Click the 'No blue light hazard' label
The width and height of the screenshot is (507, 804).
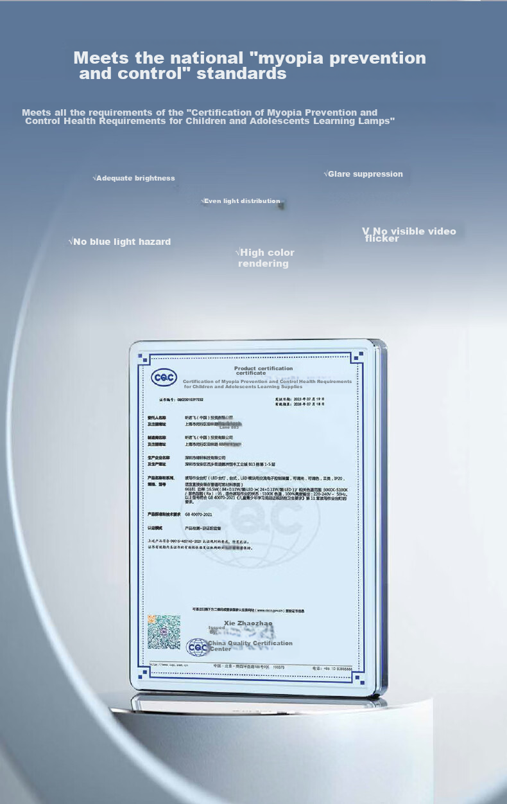pos(119,242)
